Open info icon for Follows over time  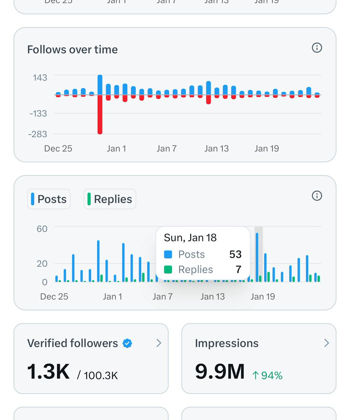pos(317,48)
